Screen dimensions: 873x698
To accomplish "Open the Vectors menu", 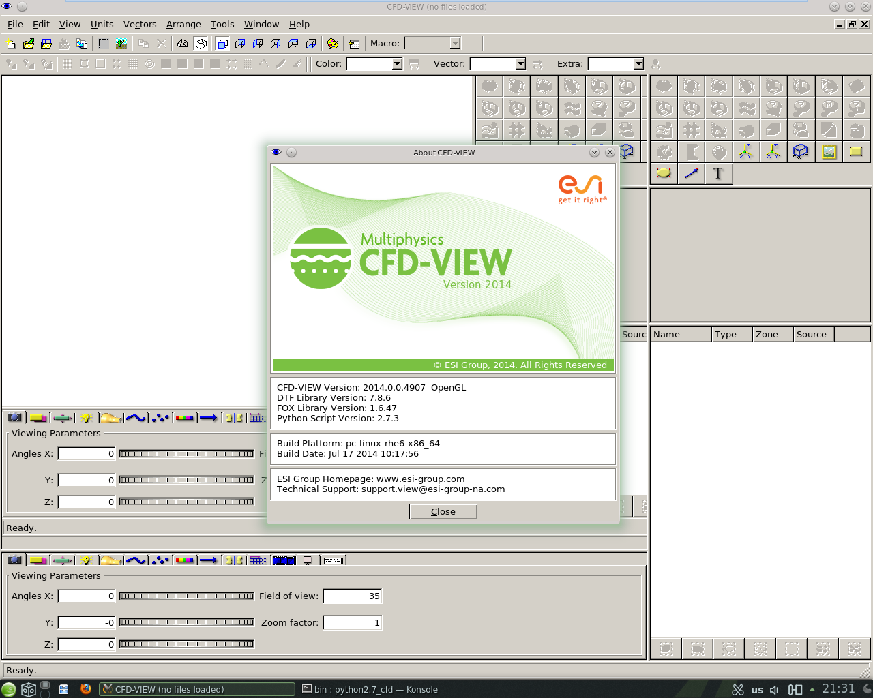I will pyautogui.click(x=140, y=24).
